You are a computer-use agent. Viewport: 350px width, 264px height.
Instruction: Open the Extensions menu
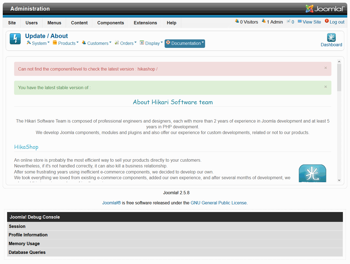click(x=145, y=23)
